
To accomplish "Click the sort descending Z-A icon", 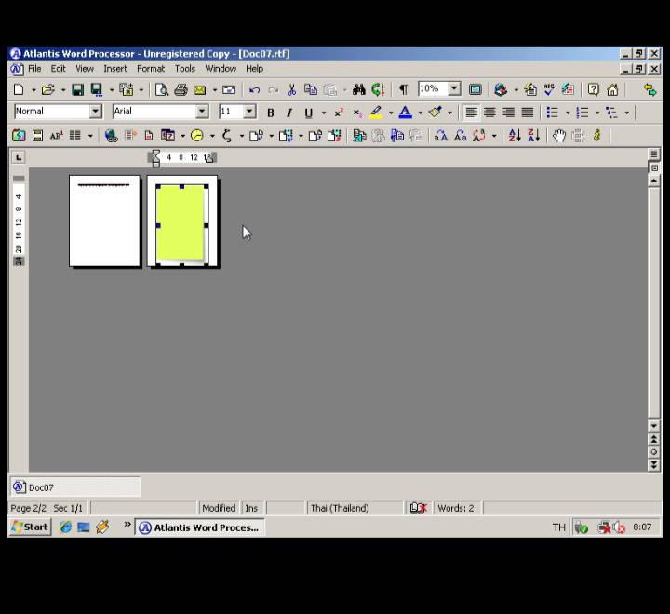I will 534,136.
